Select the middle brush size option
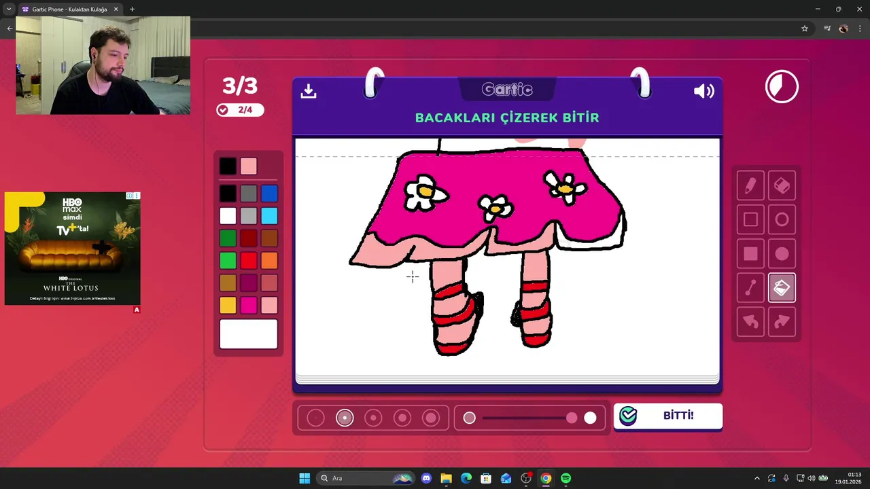Image resolution: width=870 pixels, height=489 pixels. (x=373, y=418)
